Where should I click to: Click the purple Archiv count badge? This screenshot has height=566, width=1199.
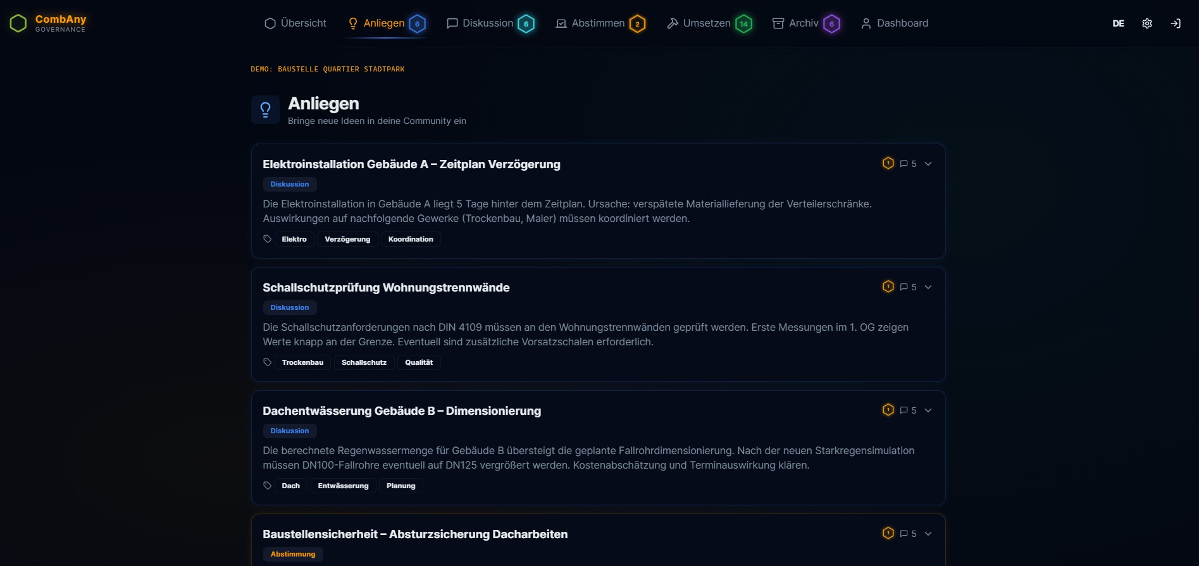832,24
